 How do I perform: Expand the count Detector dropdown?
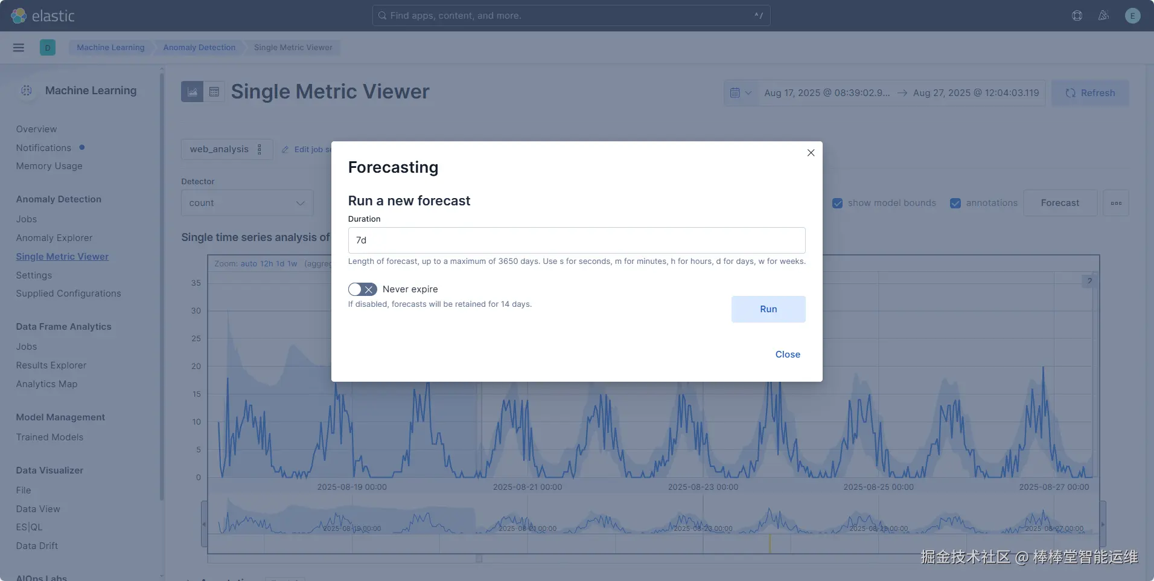pos(247,204)
